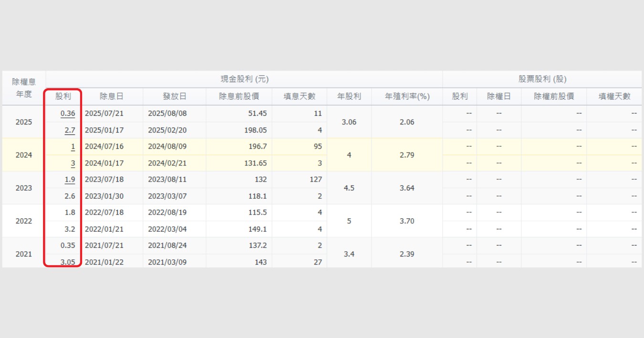Click the 現金股利 (元) group header
The image size is (644, 338).
coord(244,79)
